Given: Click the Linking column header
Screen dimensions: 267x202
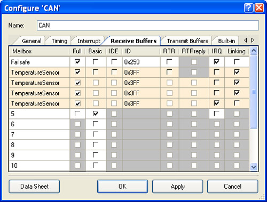Looking at the screenshot, I should (237, 51).
